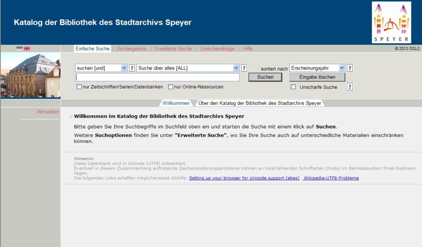Enable nur Online-Ressourcen filter

pos(170,87)
